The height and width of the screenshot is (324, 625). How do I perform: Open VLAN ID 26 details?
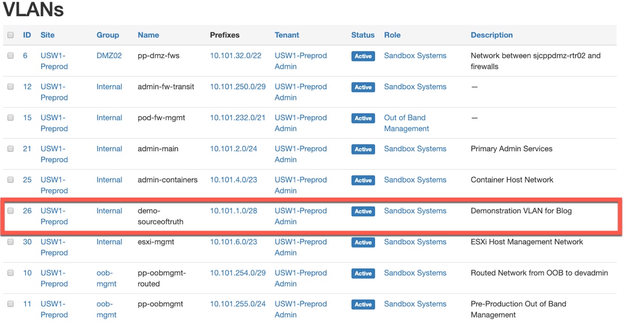coord(27,211)
